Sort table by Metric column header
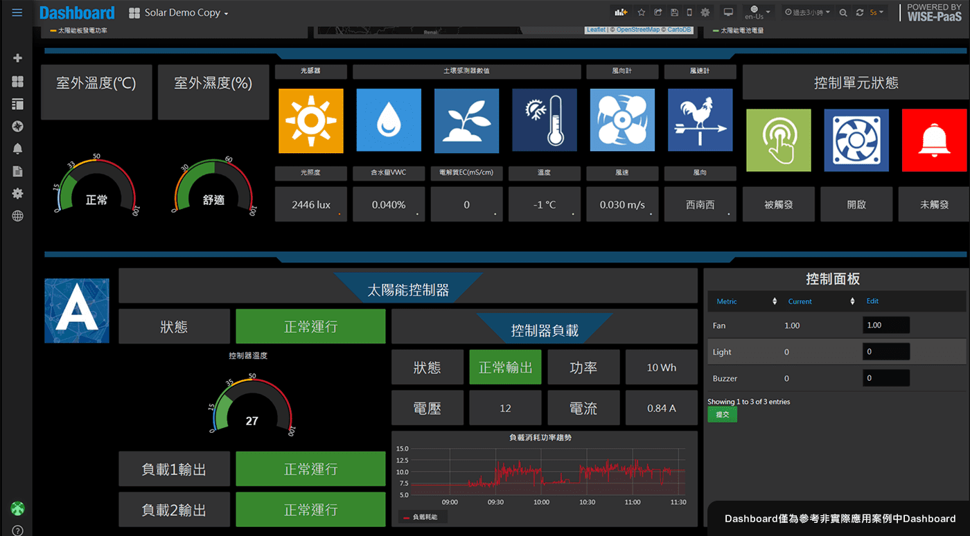 pos(727,301)
